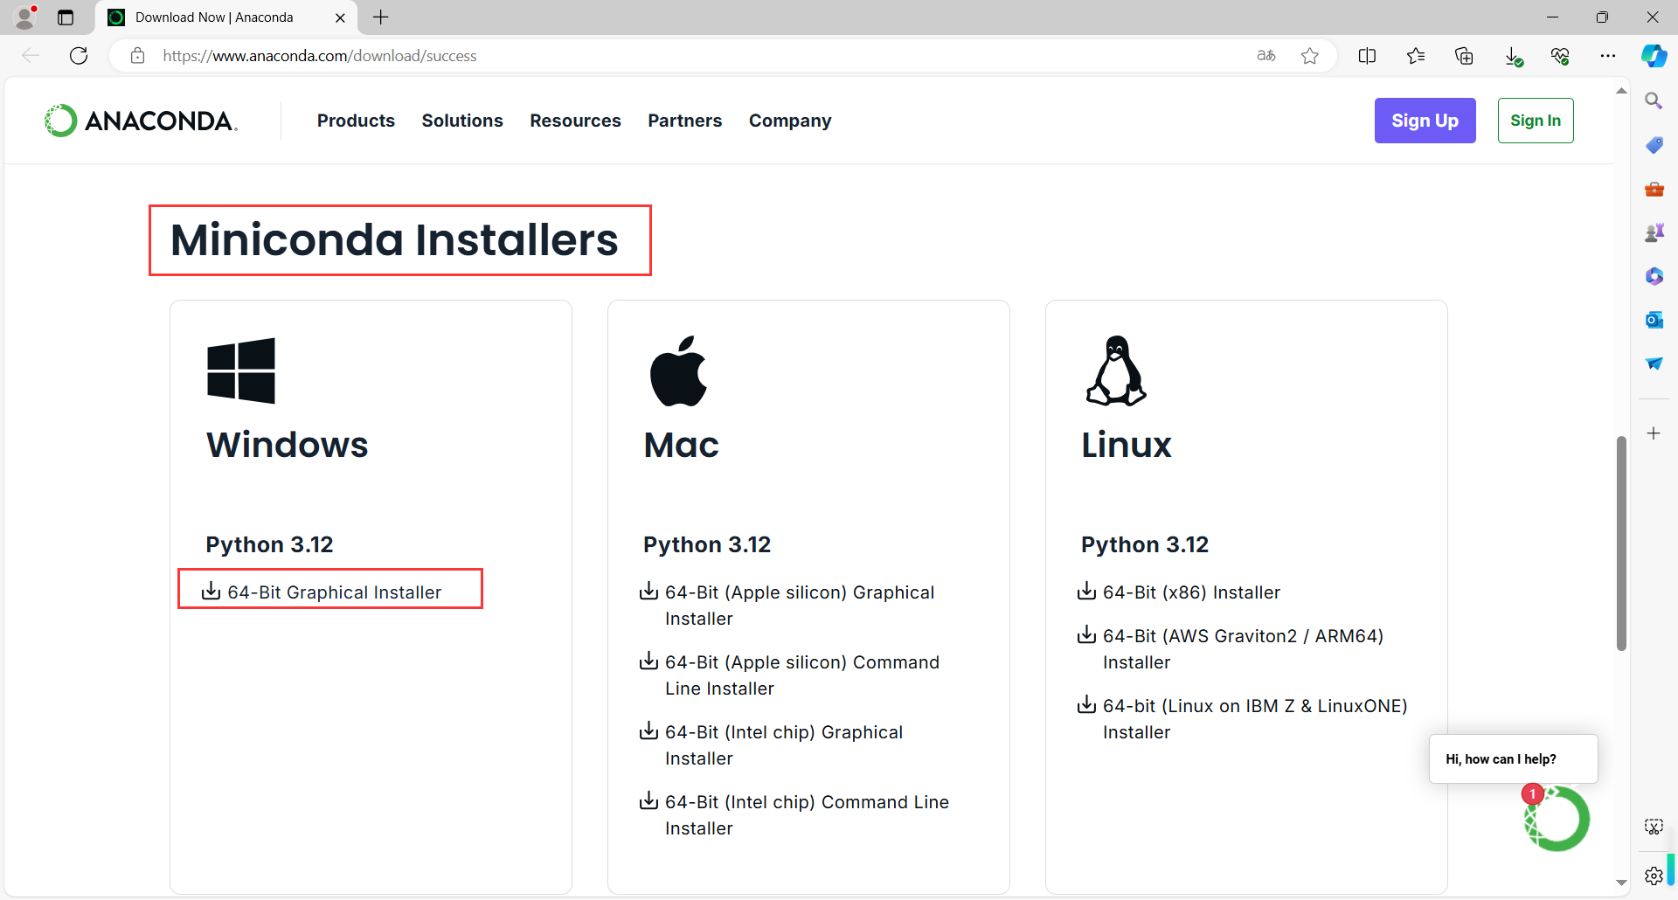Click the browser address bar URL
Viewport: 1678px width, 900px height.
320,56
